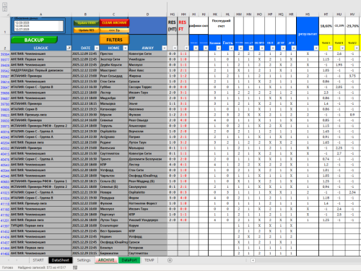Viewport: 361px width, 271px height.
Task: Click the red 'RES FT' header cell
Action: [183, 25]
